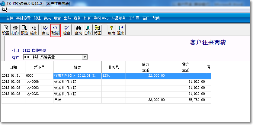Screen dimensions: 253x125
Task: Click the 打印 (Print) toolbar icon
Action: click(15, 30)
